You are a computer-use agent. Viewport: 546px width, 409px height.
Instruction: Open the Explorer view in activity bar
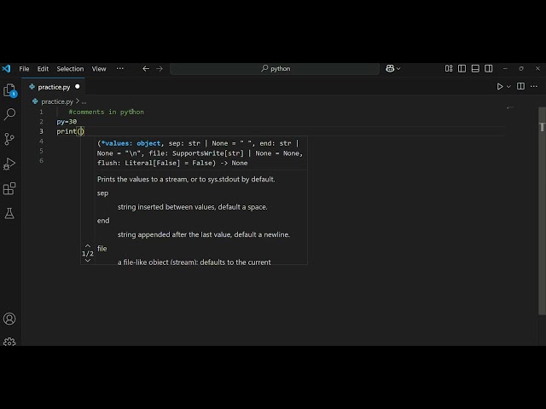coord(9,90)
